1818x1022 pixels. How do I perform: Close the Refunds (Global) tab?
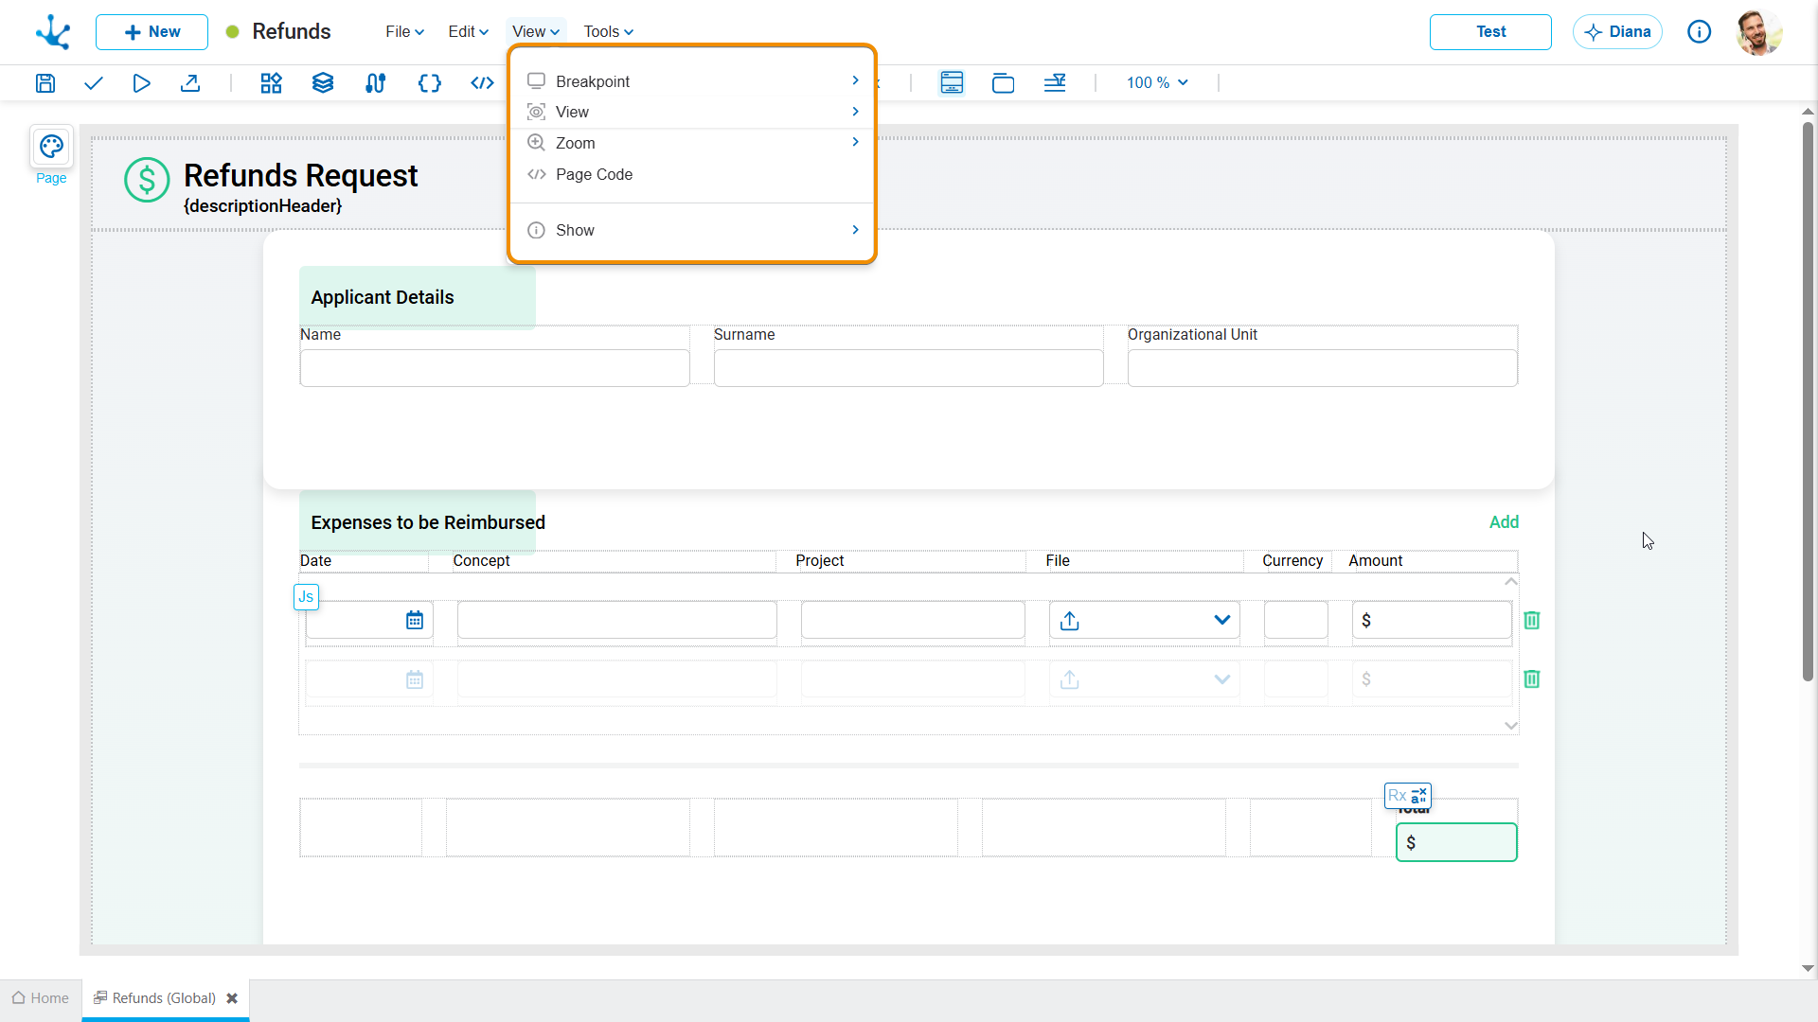(x=232, y=998)
